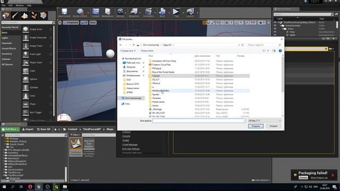Click Новая папка button in File picker
The image size is (340, 191).
click(147, 51)
